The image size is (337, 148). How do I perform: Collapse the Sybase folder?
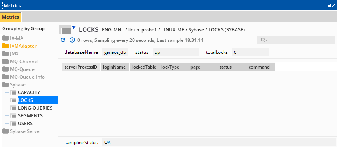[x=18, y=84]
